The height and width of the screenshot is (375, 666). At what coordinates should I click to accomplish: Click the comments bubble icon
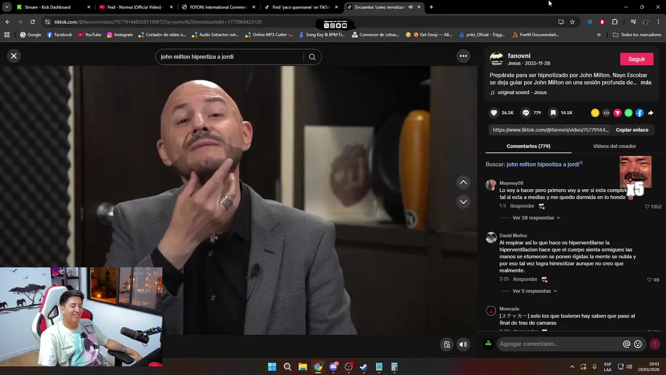pyautogui.click(x=526, y=113)
